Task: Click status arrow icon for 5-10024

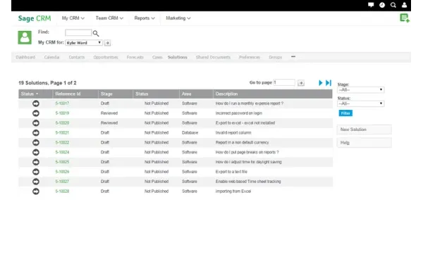Action: 36,152
